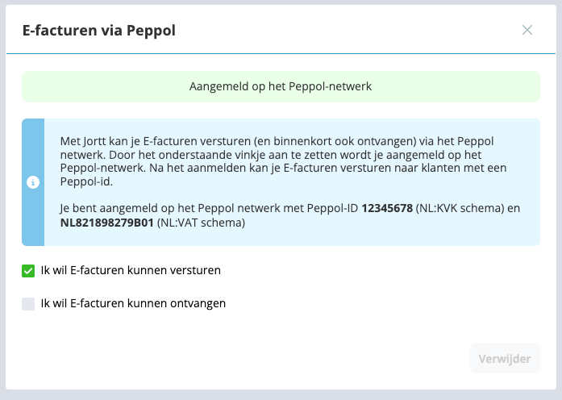Enable the E-facturen ontvangen checkbox

tap(28, 304)
